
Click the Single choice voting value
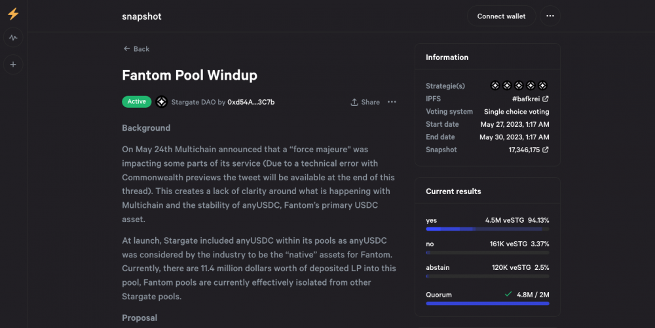point(516,112)
